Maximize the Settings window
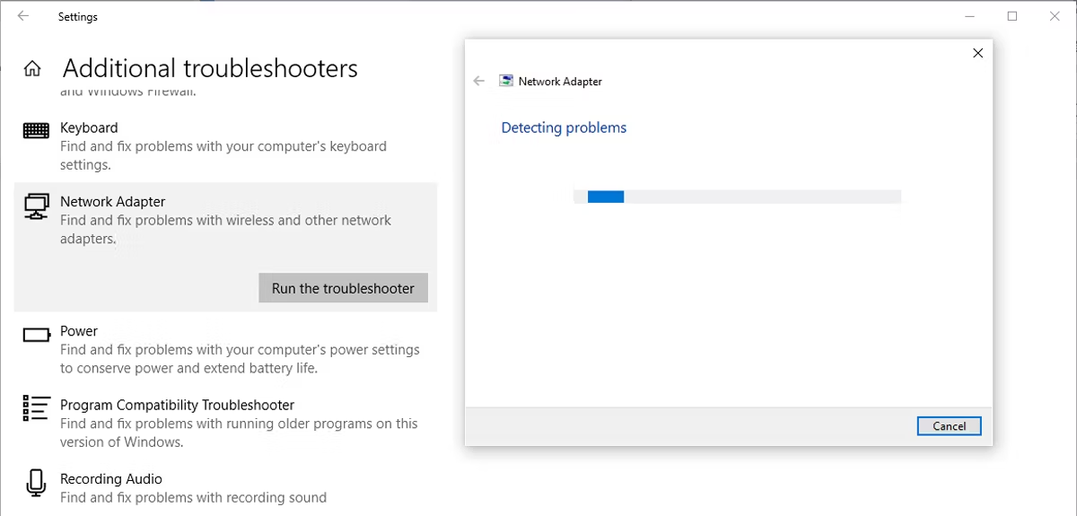 [1012, 16]
